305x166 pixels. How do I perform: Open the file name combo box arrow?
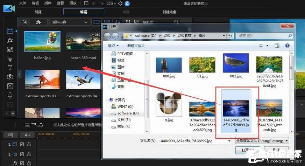click(x=229, y=141)
